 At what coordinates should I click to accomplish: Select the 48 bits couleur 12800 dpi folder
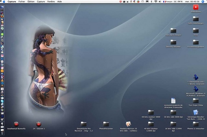tap(151, 126)
